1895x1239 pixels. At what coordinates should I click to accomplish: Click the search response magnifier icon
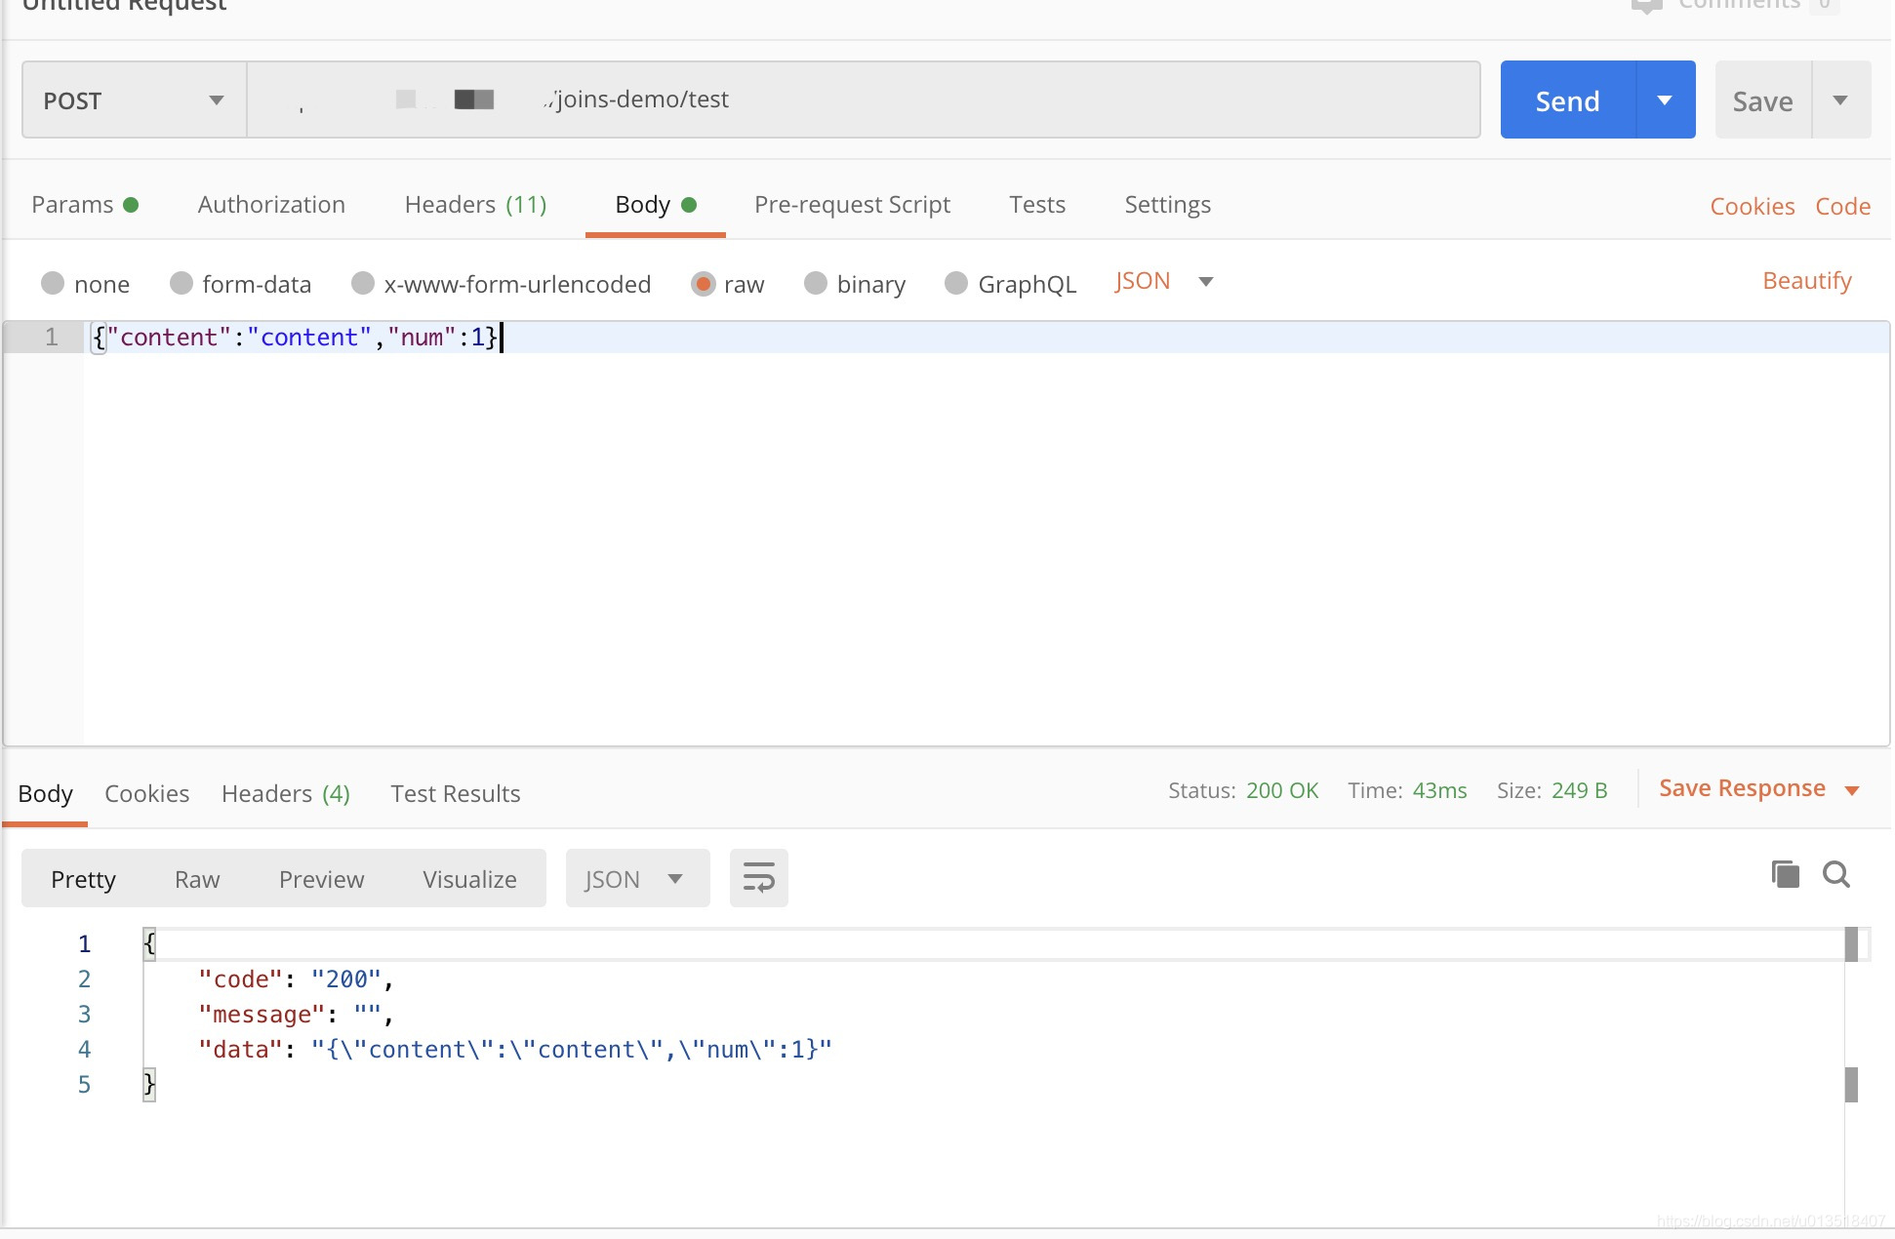(x=1835, y=874)
